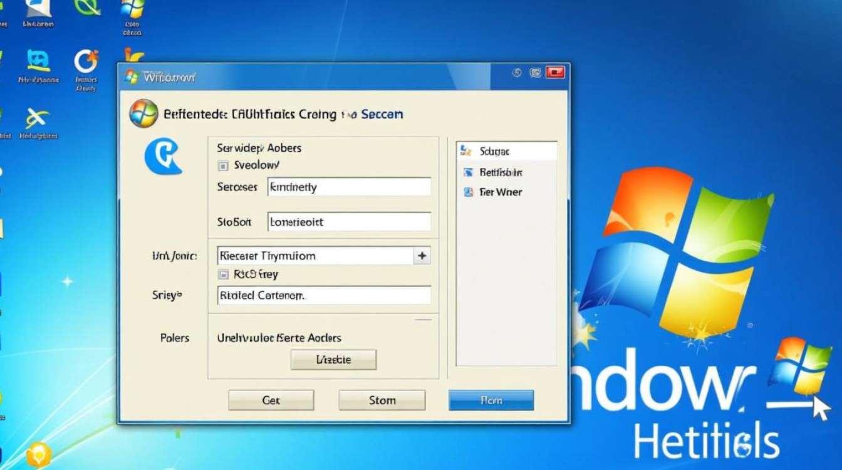This screenshot has height=470, width=842.
Task: Toggle the "Sveolowy" checkbox
Action: coord(222,166)
